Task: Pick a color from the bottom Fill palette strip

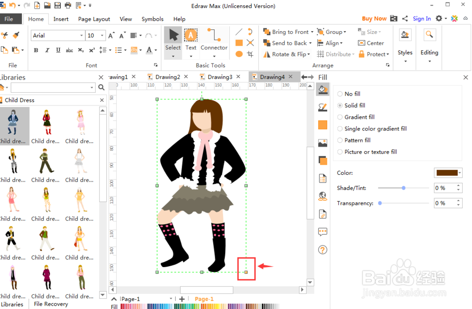Action: 200,306
